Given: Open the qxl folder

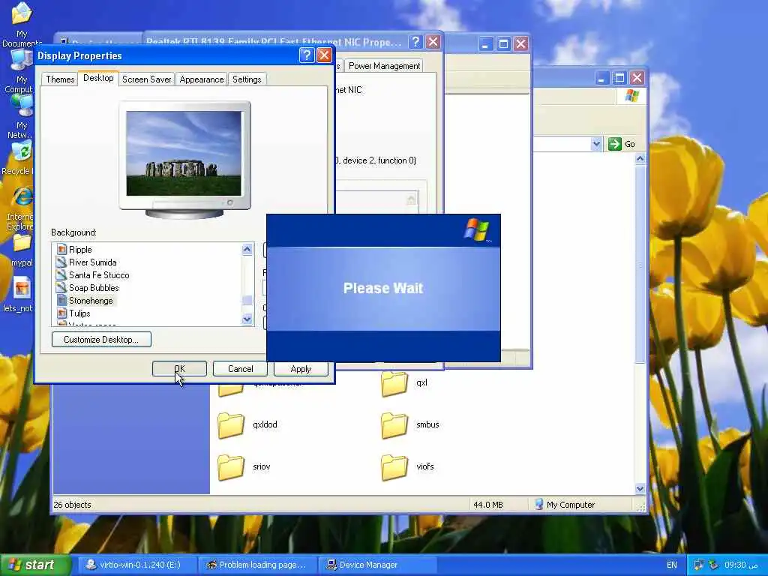Looking at the screenshot, I should (x=404, y=383).
